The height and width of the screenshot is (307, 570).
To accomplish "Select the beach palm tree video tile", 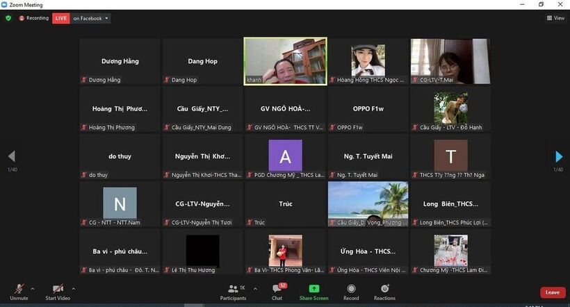I will pyautogui.click(x=368, y=204).
